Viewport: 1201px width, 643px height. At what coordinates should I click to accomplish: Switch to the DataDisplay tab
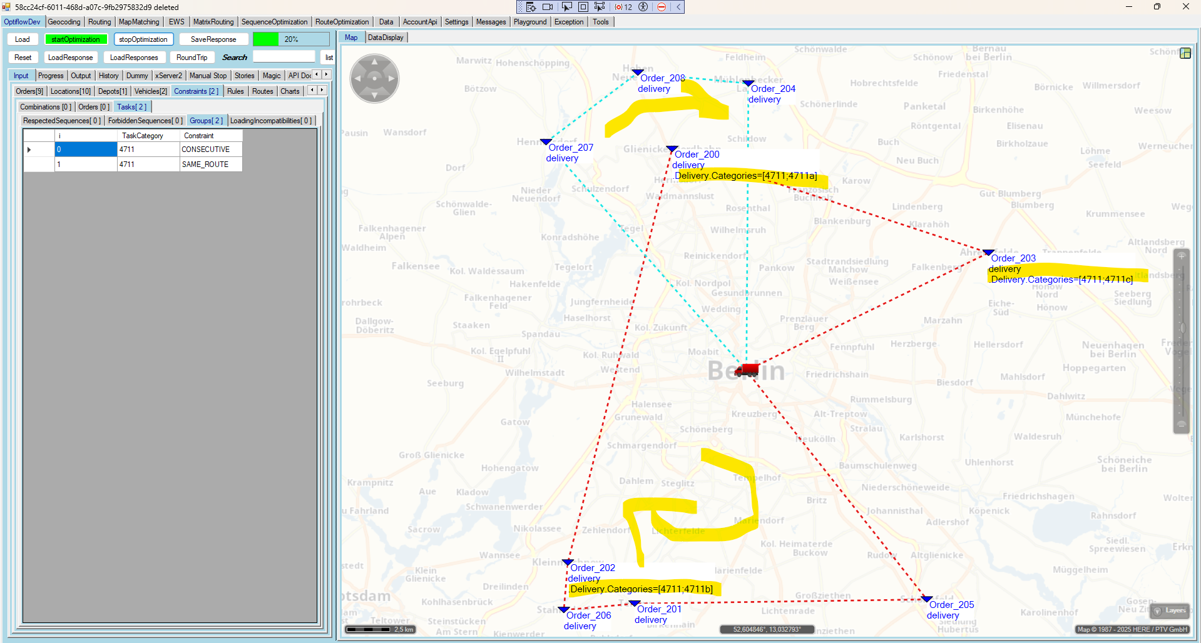click(386, 38)
